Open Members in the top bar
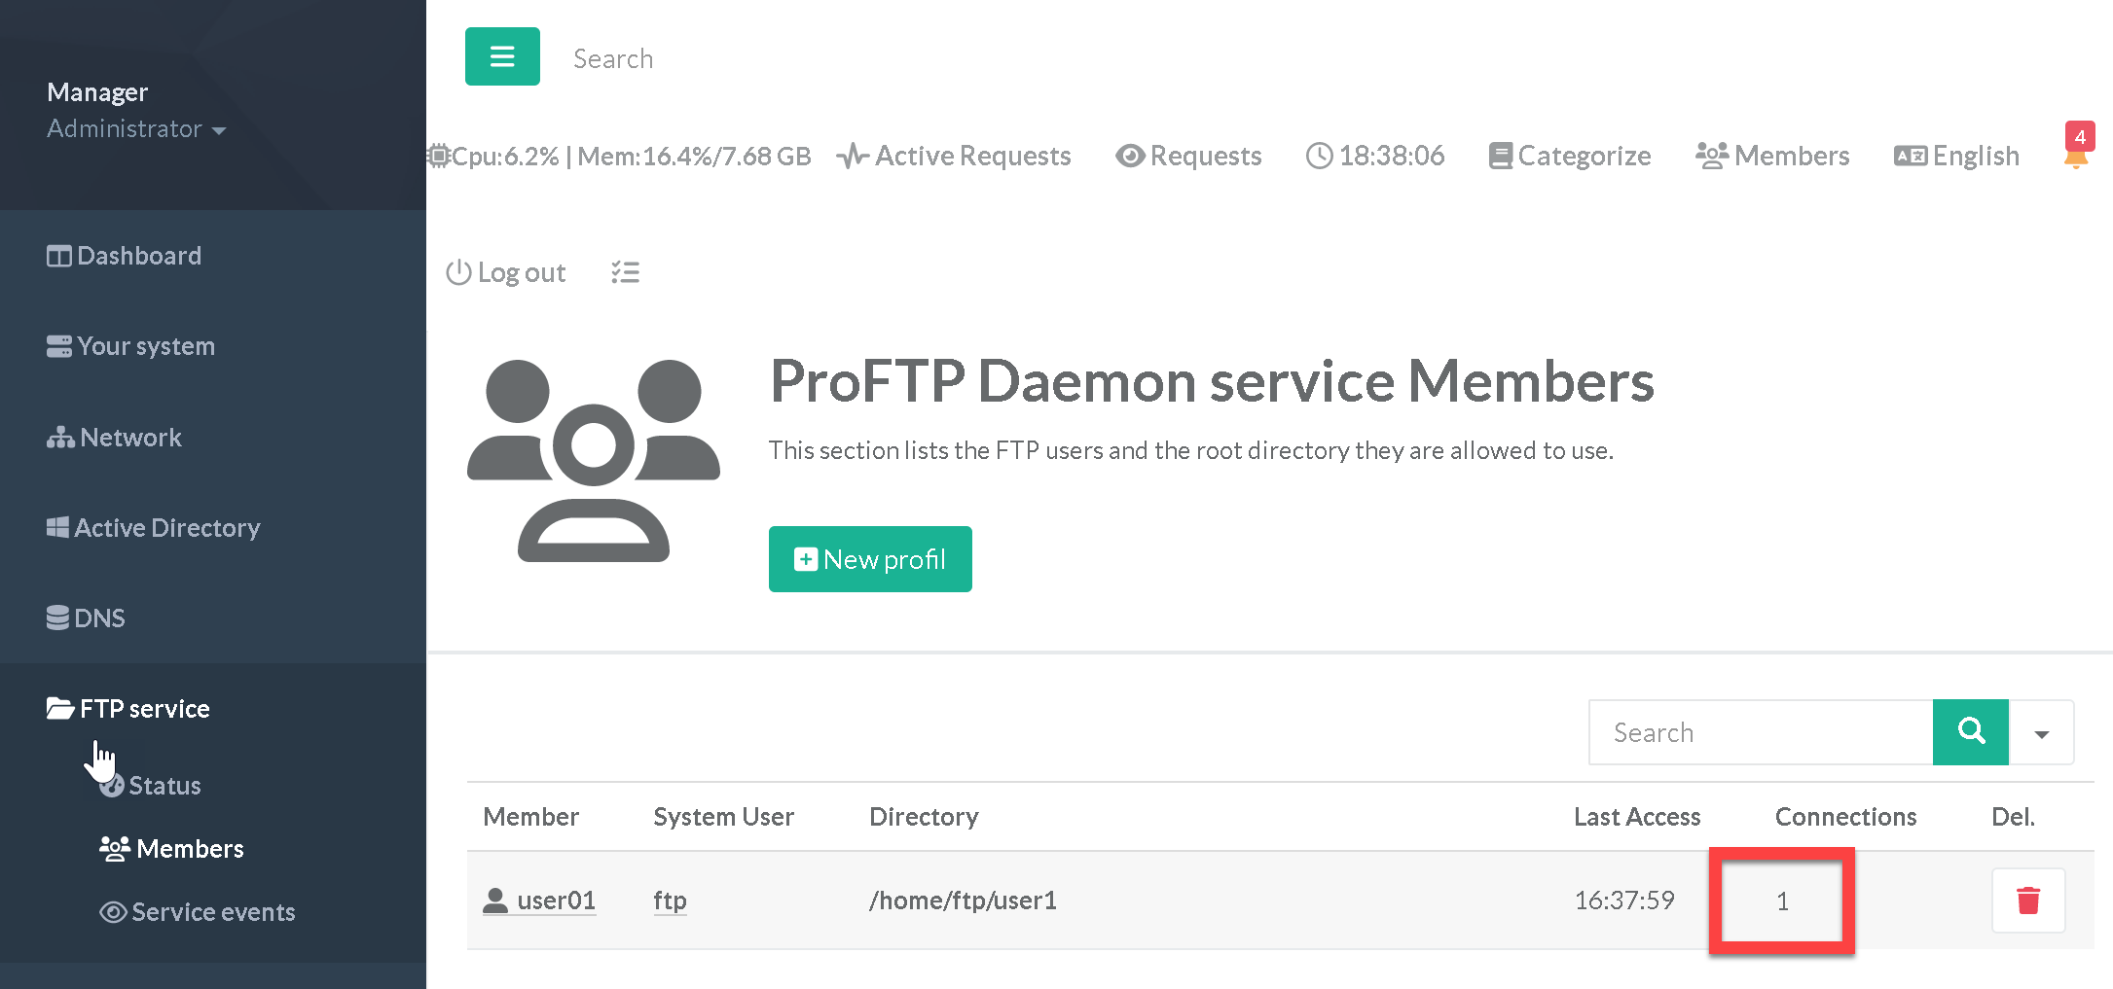Screen dimensions: 2113x989 click(1772, 156)
